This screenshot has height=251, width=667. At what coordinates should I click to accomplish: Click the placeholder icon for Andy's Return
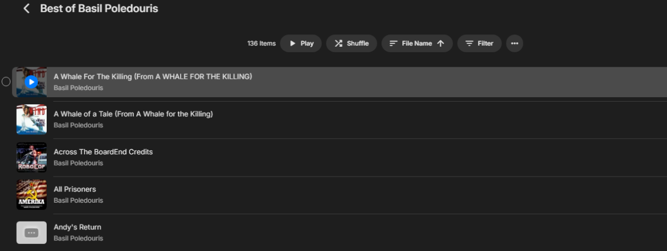click(x=32, y=232)
